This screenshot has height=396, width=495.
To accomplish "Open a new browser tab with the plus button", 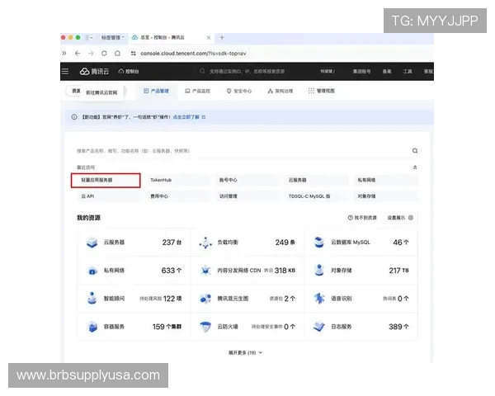I will (x=222, y=38).
